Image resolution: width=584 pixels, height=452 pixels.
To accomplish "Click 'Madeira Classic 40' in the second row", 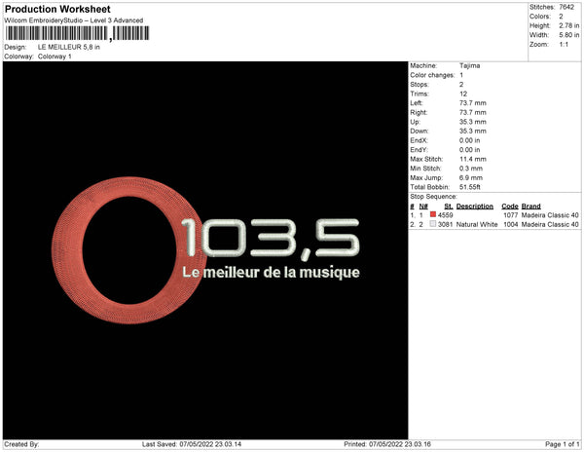I will coord(550,224).
